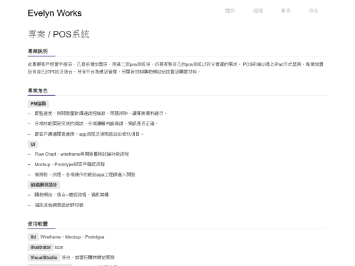Click the bullet line mentioning app工程師

coord(85,175)
